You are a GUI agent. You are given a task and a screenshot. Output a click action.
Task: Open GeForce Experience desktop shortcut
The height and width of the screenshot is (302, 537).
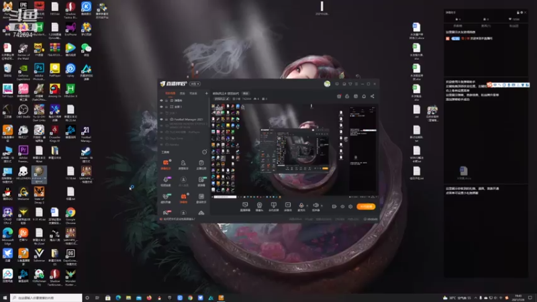pyautogui.click(x=23, y=71)
